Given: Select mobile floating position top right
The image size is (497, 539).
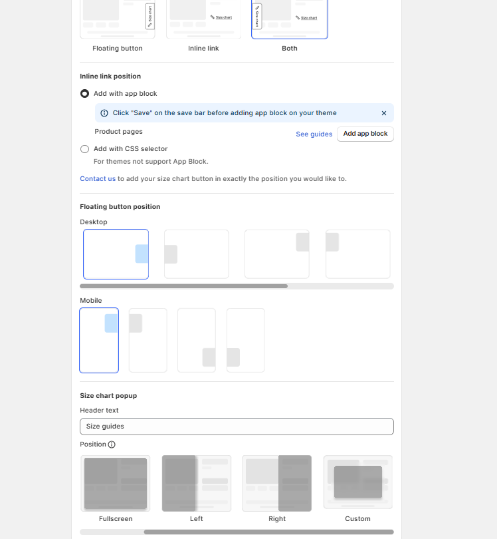Looking at the screenshot, I should (x=99, y=340).
